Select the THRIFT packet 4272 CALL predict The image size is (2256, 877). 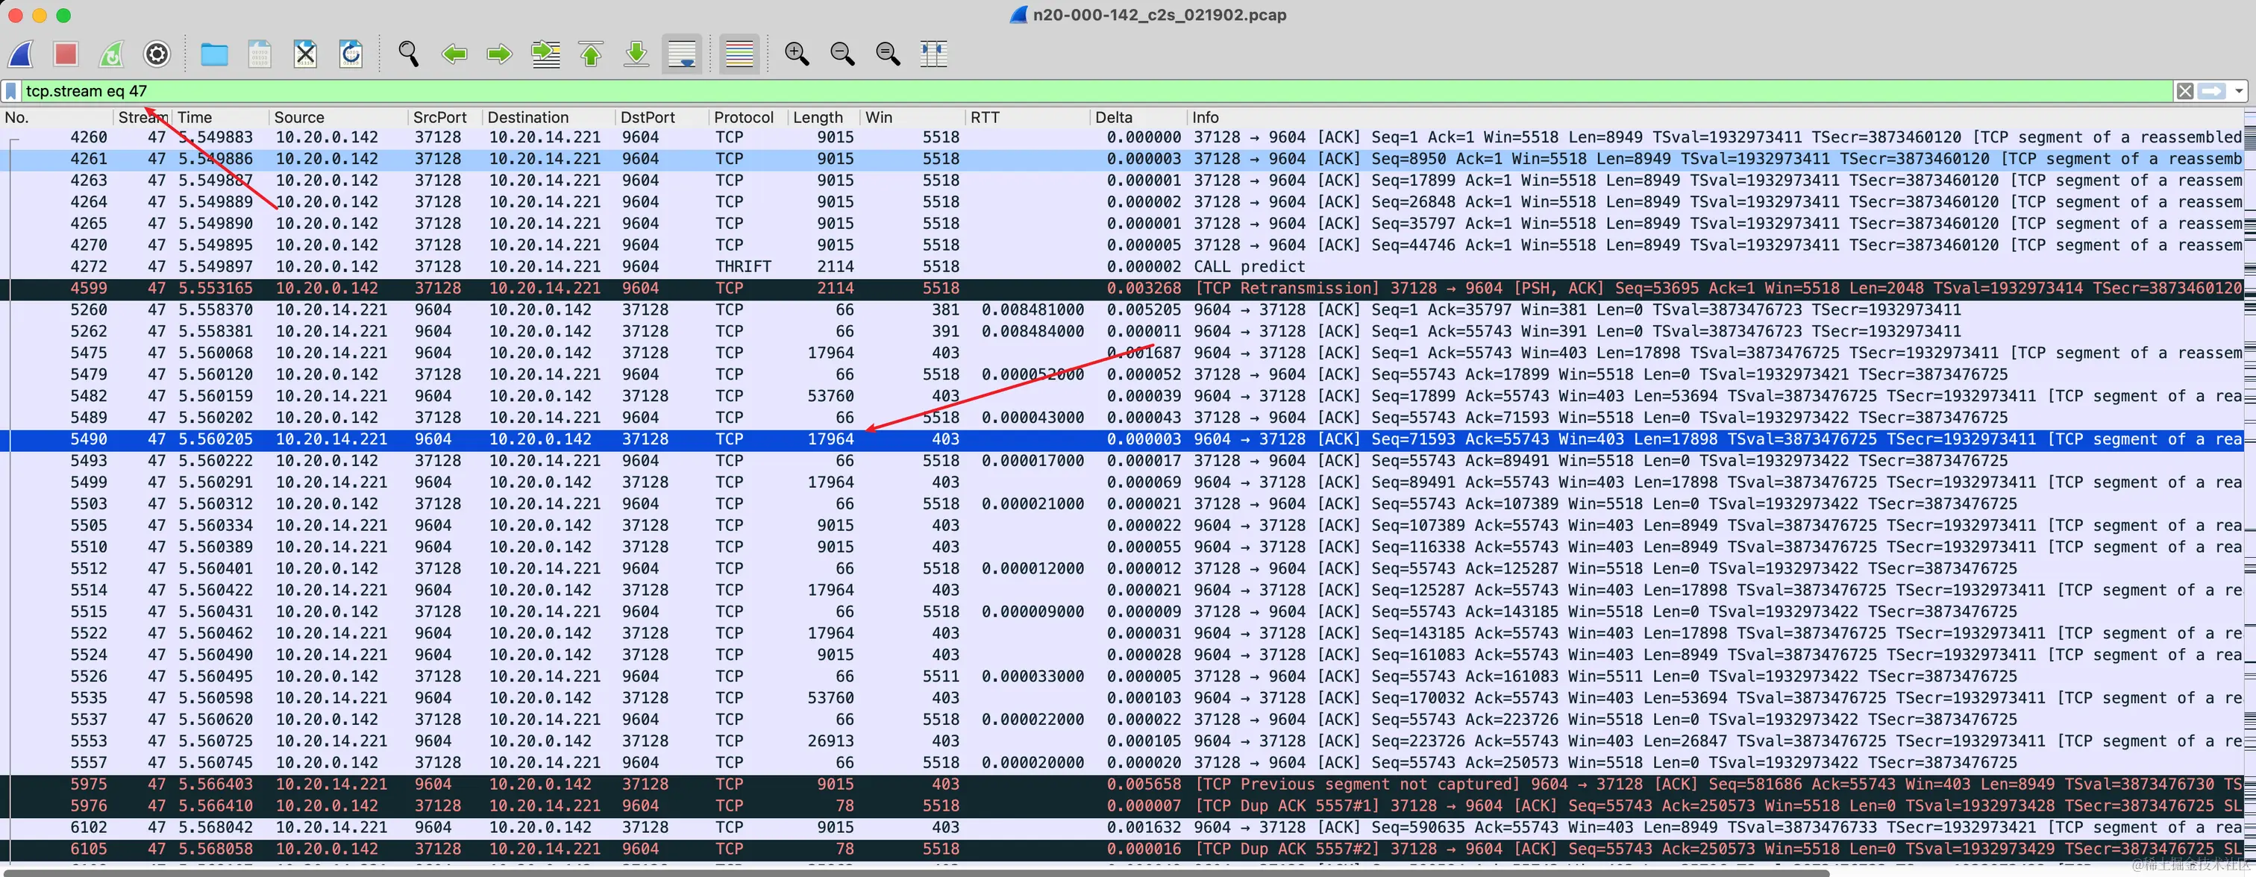pyautogui.click(x=1121, y=267)
